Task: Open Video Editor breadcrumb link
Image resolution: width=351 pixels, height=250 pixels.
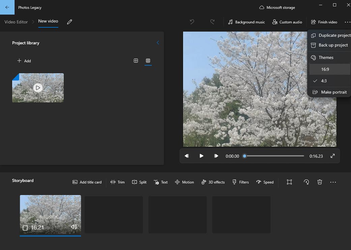Action: tap(16, 22)
